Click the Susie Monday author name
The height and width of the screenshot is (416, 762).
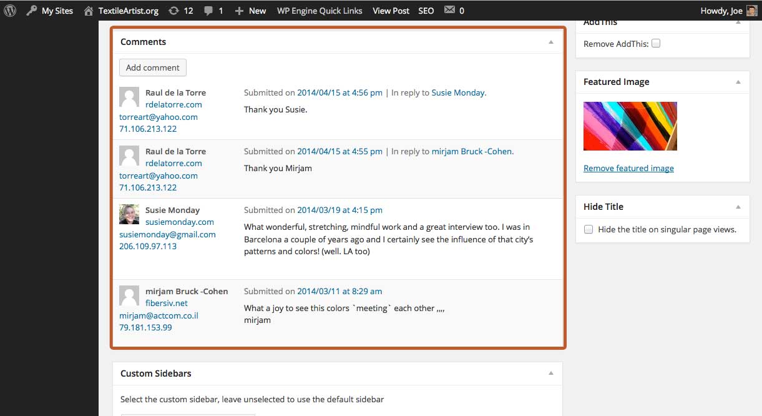pyautogui.click(x=172, y=210)
